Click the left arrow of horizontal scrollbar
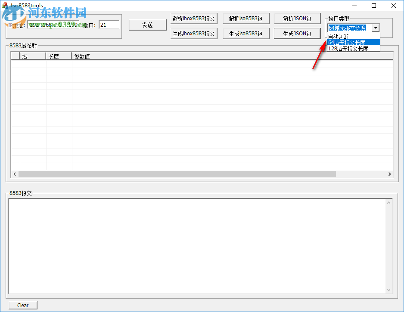This screenshot has width=404, height=312. click(15, 174)
